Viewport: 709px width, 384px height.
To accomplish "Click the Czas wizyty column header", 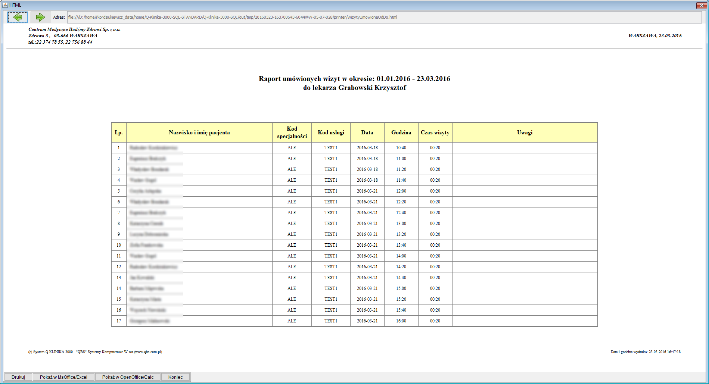I will click(435, 132).
